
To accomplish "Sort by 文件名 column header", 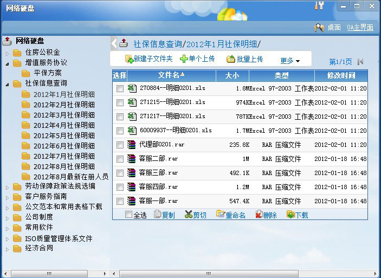I will [x=171, y=75].
